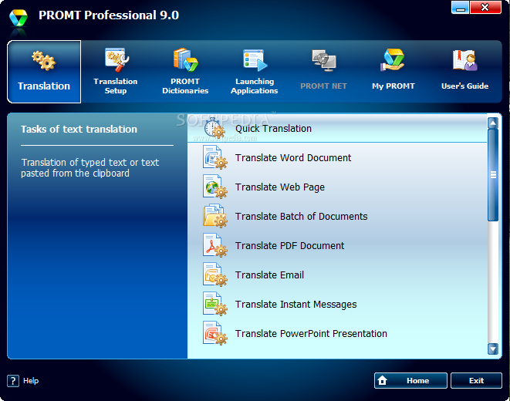Image resolution: width=510 pixels, height=401 pixels.
Task: Click the Exit button
Action: tap(476, 380)
